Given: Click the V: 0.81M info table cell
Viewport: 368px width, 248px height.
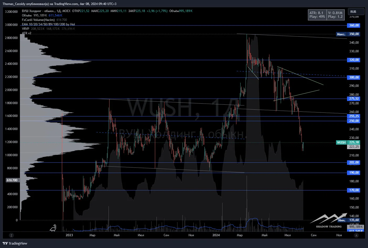Looking at the screenshot, I should [x=335, y=13].
